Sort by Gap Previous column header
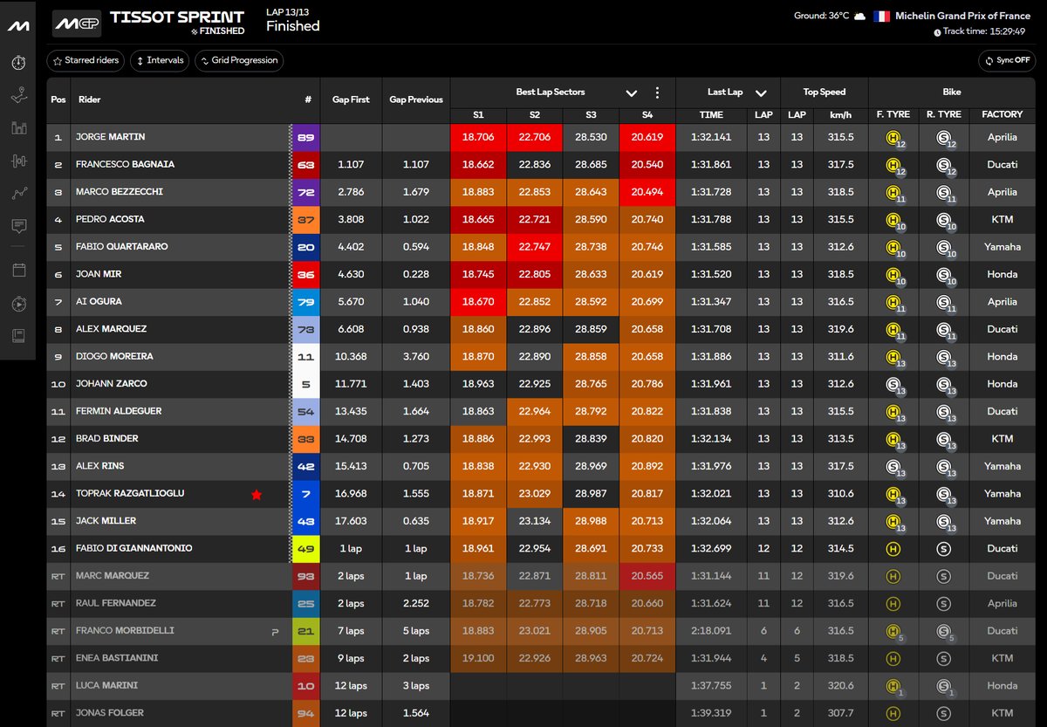This screenshot has height=727, width=1047. click(415, 99)
